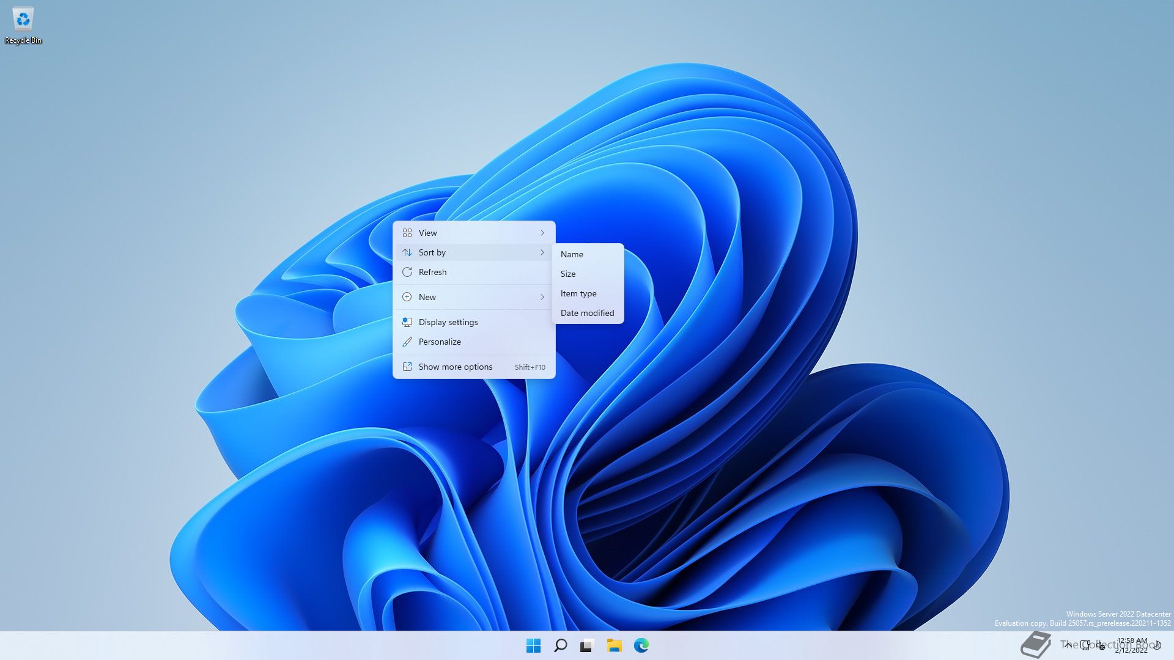Open the View submenu in context menu
The width and height of the screenshot is (1174, 660).
click(x=474, y=233)
